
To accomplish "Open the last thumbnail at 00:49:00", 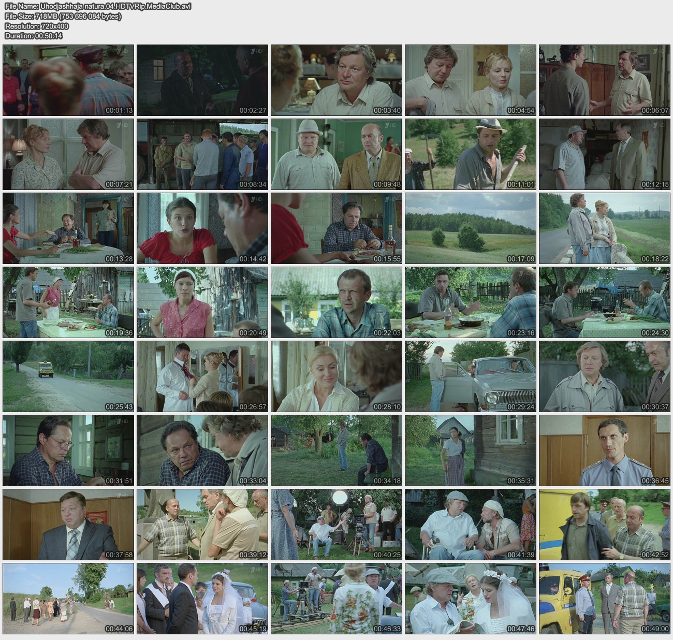I will pyautogui.click(x=604, y=599).
